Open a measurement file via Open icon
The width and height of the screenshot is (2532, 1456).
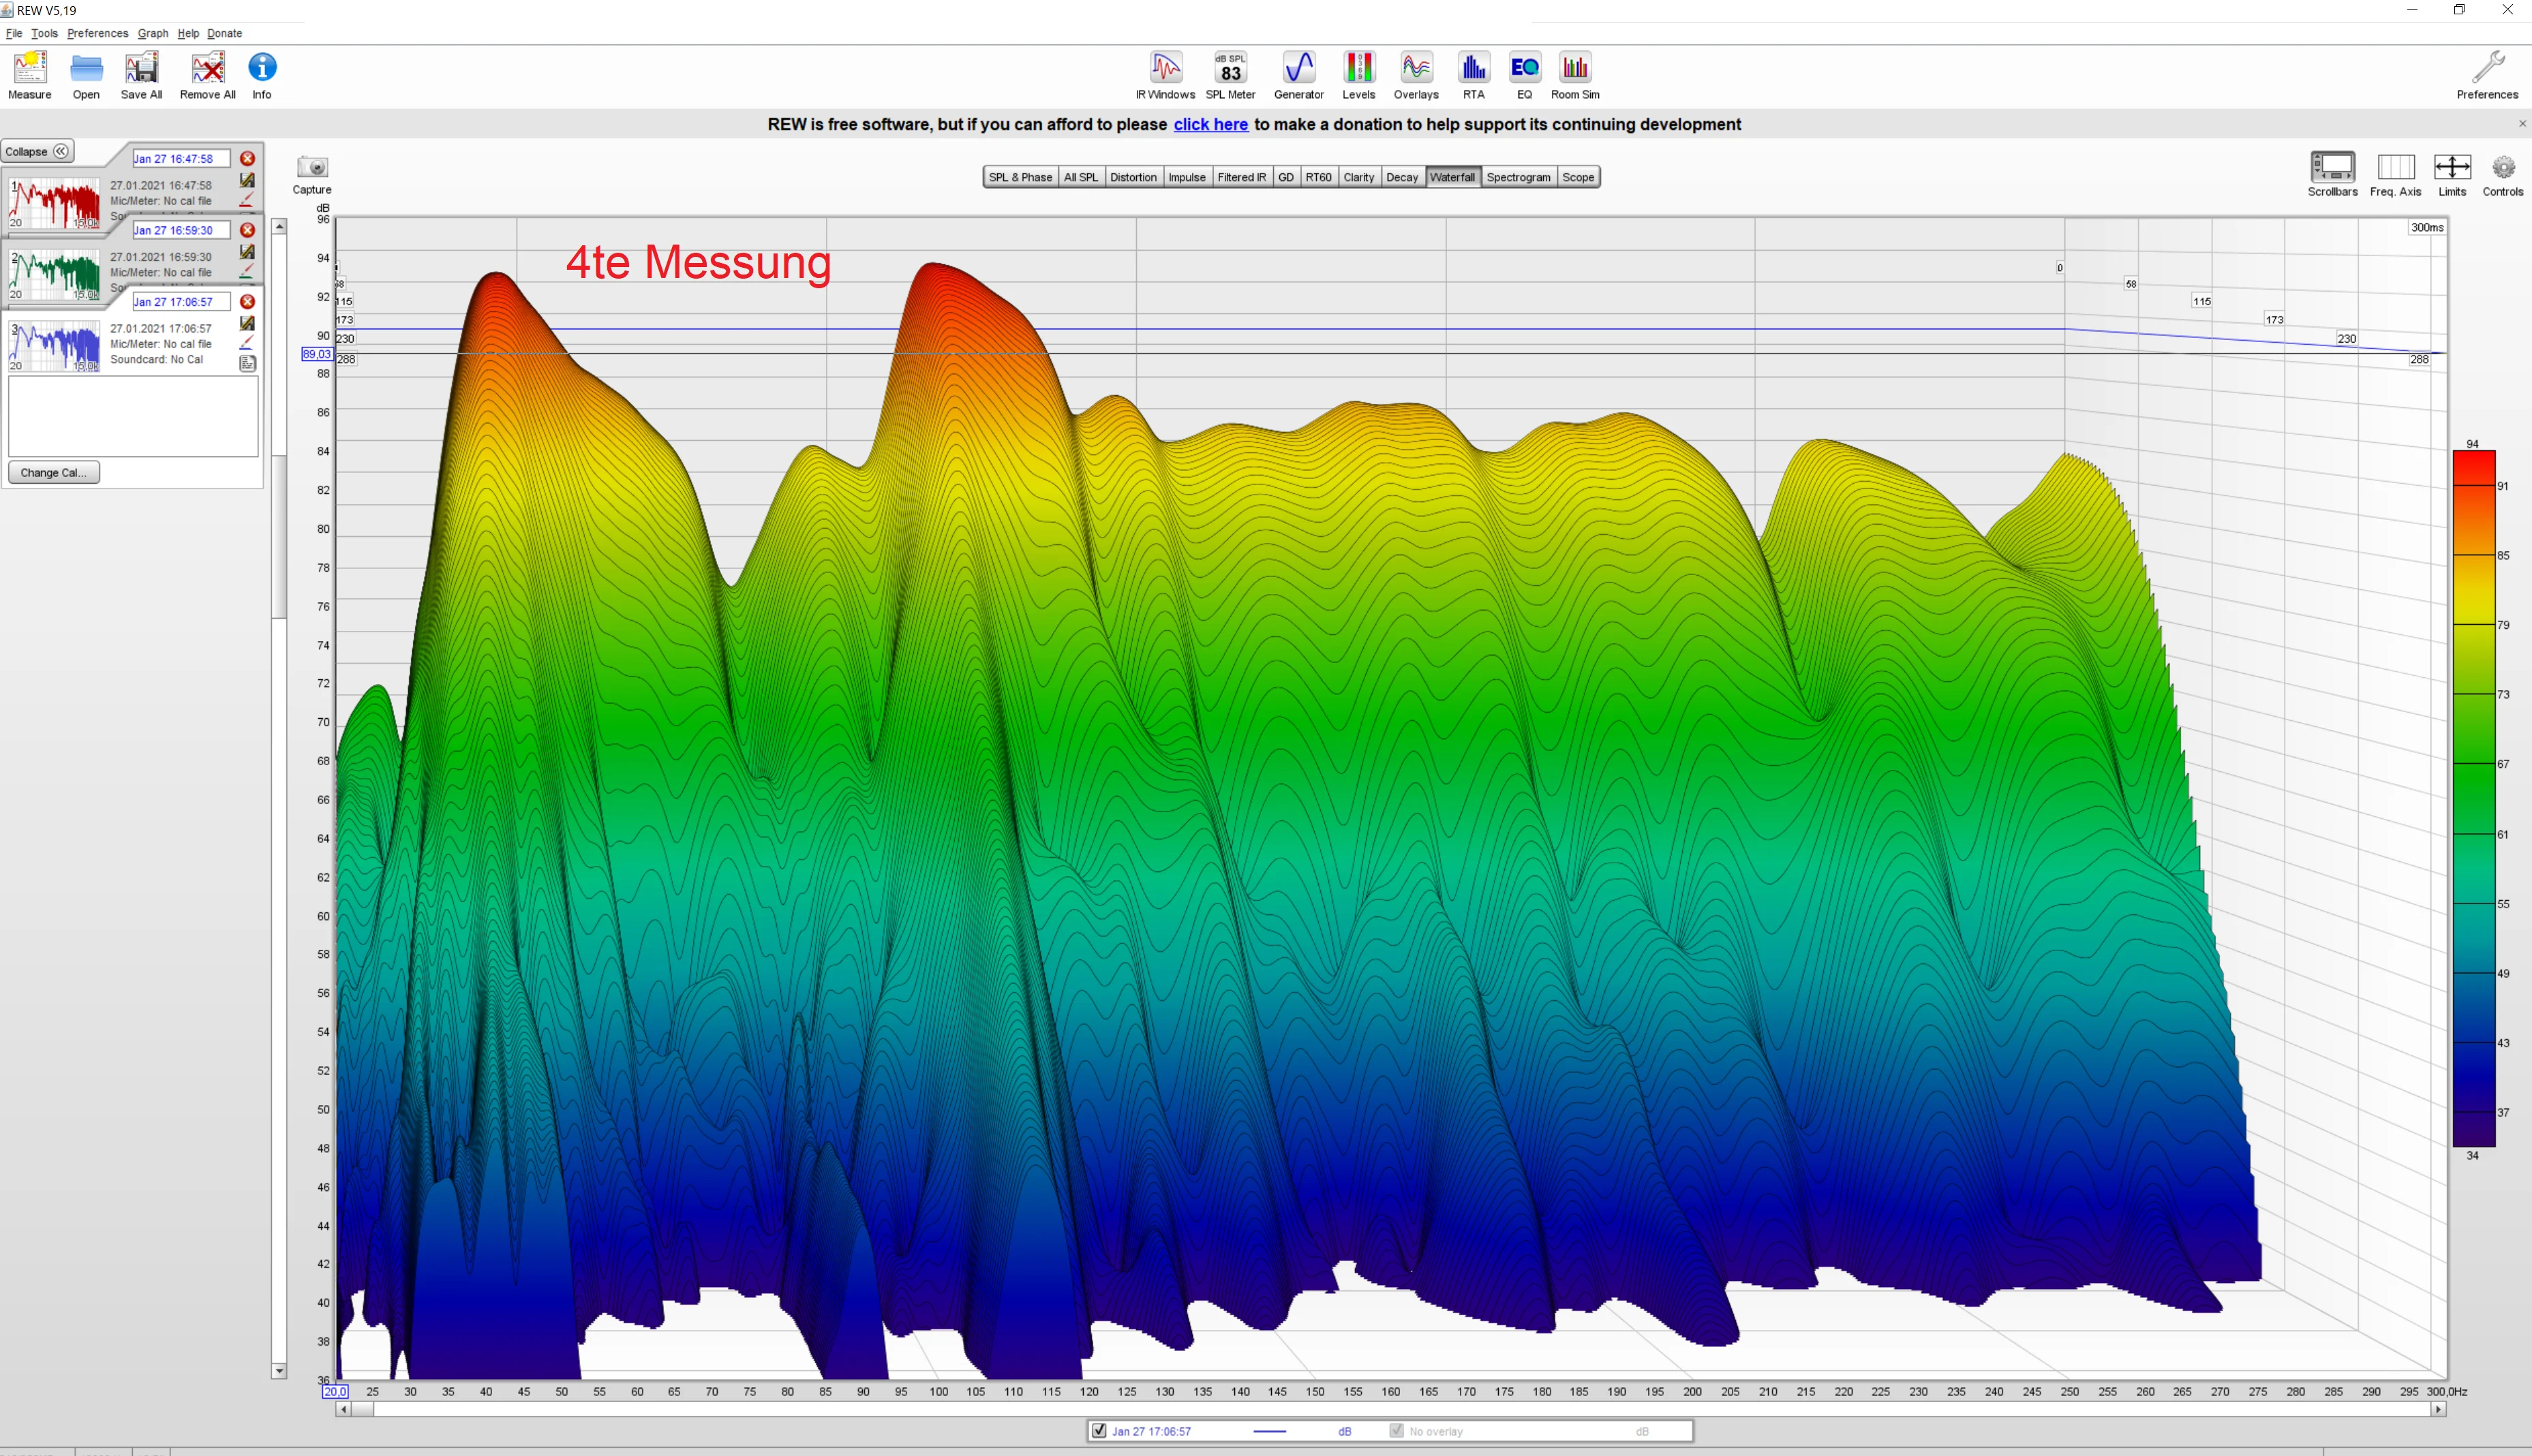(x=86, y=76)
